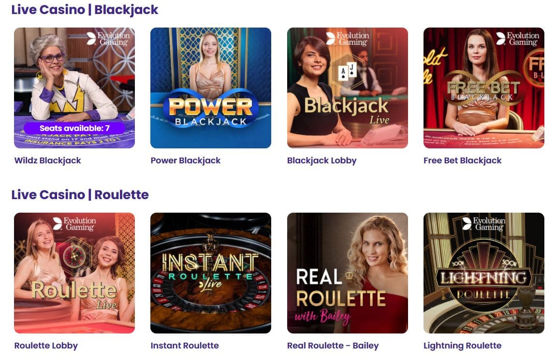This screenshot has width=555, height=362.
Task: Open the Free Bet Blackjack thumbnail
Action: 483,88
